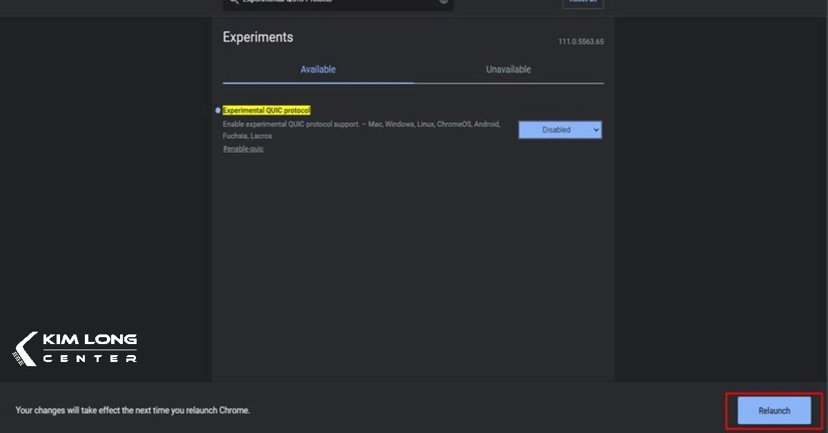Click the CENTER word under the logo
Screen dimensions: 828x433
[x=90, y=358]
